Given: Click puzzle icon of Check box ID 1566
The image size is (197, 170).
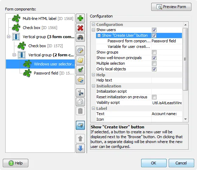Looking at the screenshot, I should 16,28.
